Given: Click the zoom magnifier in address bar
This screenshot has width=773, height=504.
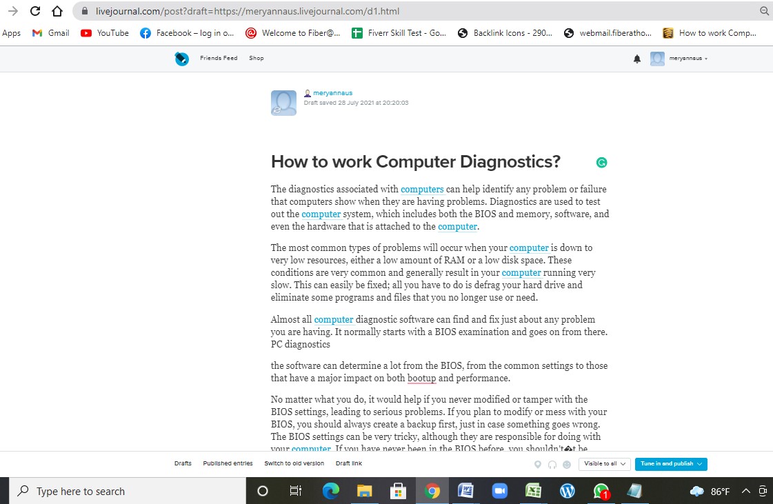Looking at the screenshot, I should (764, 11).
